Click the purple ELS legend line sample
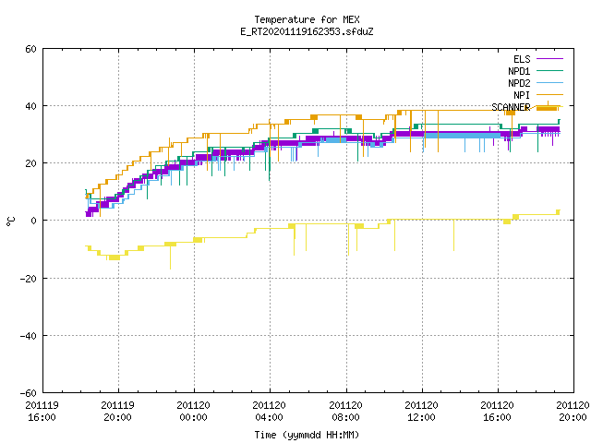 [549, 59]
